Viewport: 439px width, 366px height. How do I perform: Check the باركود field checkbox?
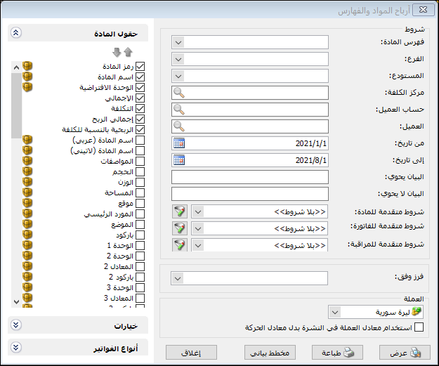point(140,235)
